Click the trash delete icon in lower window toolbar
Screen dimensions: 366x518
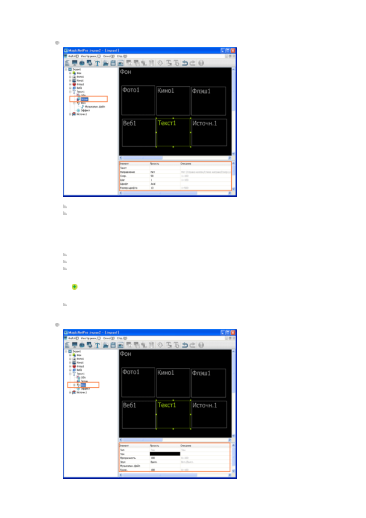tap(151, 345)
